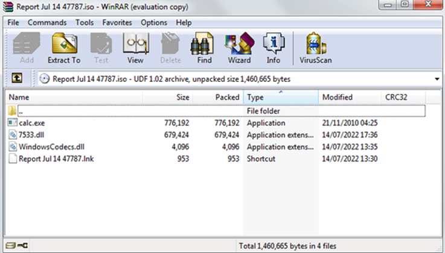Click the Report Jul 14 47787.lnk icon
Viewport: 445px width, 253px height.
click(13, 158)
